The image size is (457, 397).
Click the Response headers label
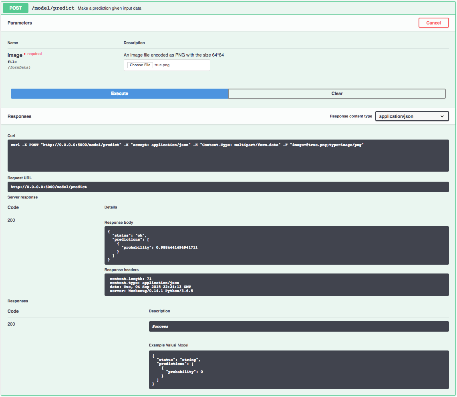coord(121,270)
